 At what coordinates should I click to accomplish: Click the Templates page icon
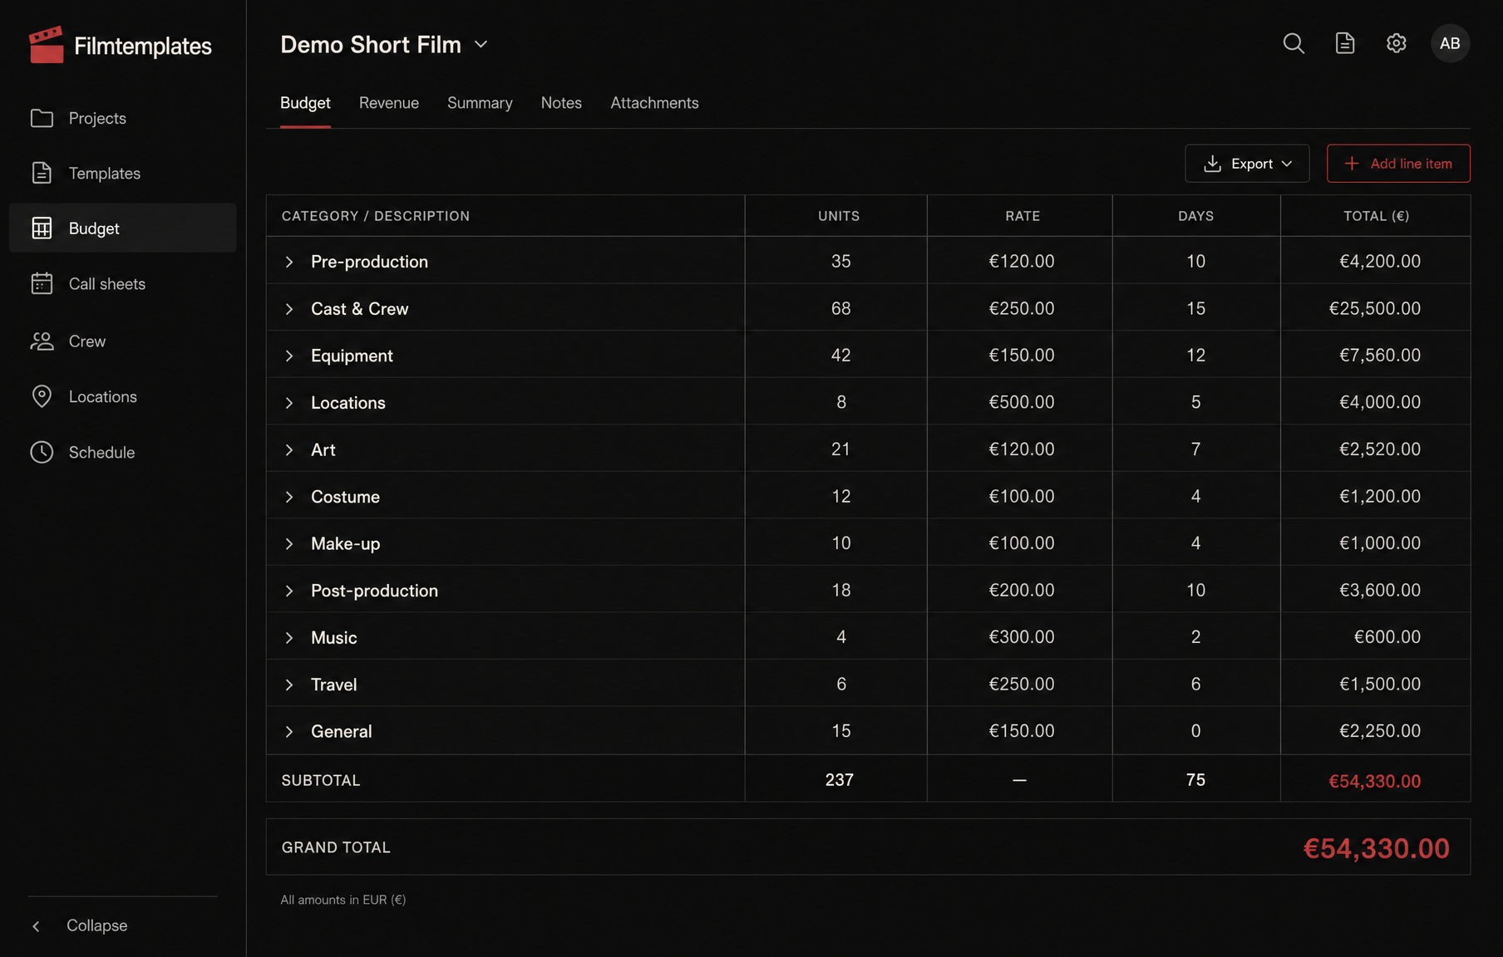click(x=42, y=173)
